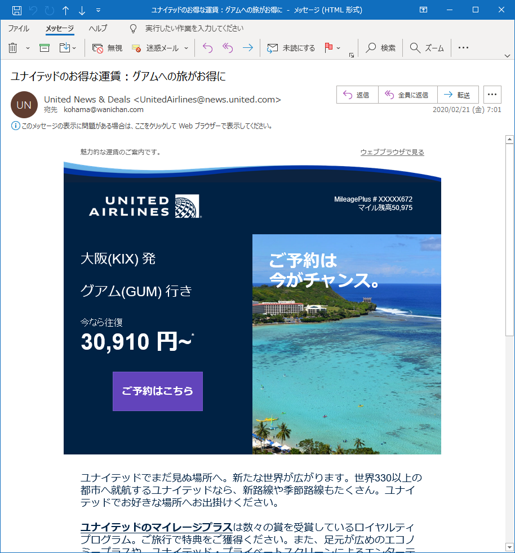Click the ribbon Forward arrow icon

tap(248, 48)
